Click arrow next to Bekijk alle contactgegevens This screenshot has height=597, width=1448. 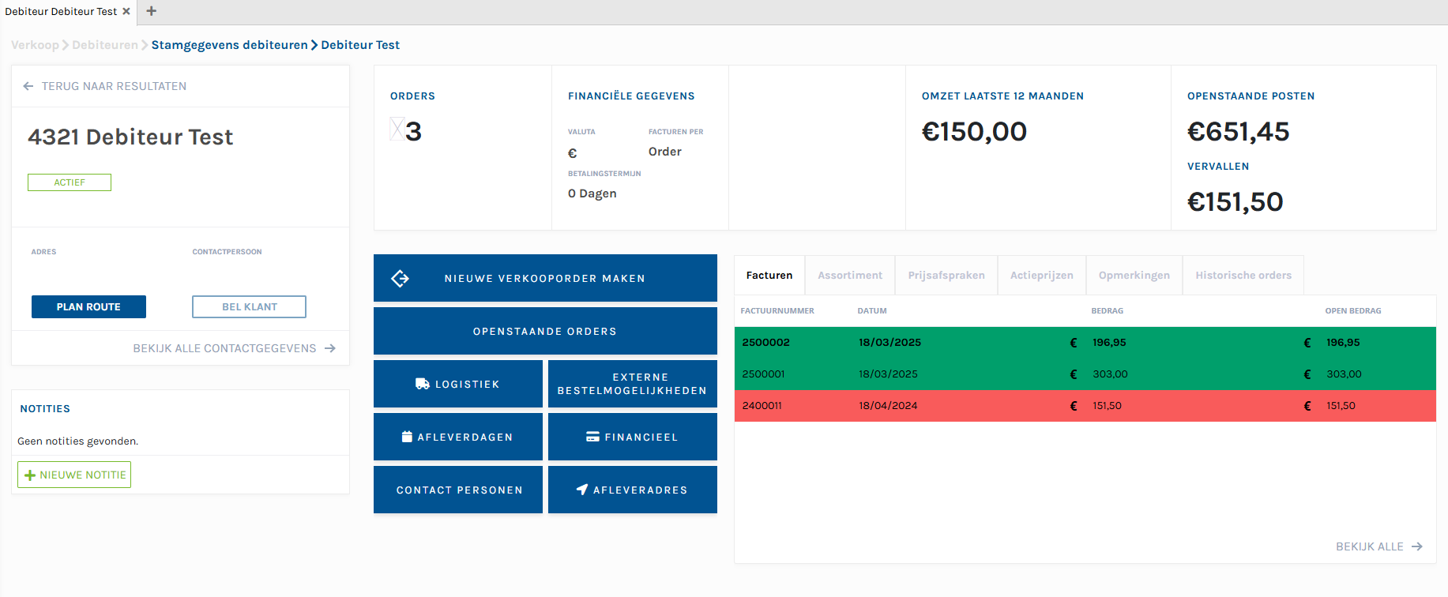click(330, 348)
